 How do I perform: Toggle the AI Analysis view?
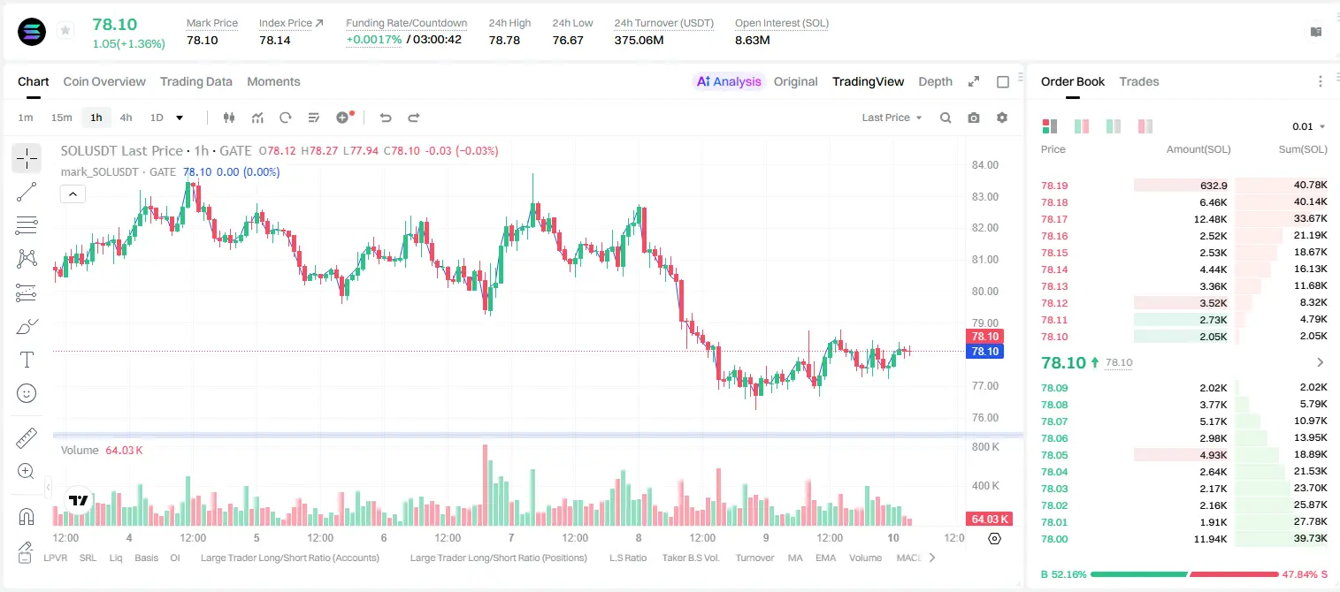pyautogui.click(x=729, y=81)
